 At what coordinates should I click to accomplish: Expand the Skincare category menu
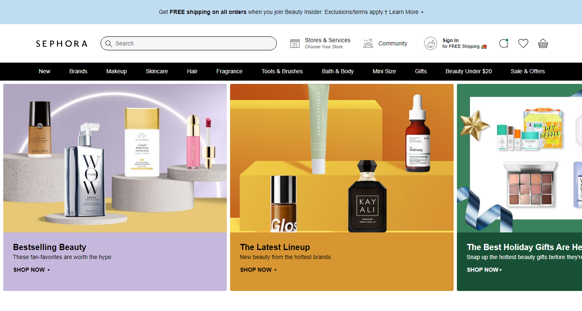[157, 71]
